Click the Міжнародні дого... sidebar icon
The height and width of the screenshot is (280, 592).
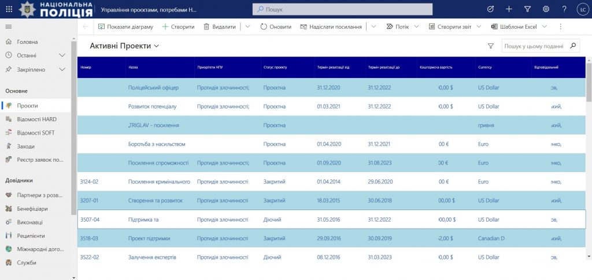9,249
